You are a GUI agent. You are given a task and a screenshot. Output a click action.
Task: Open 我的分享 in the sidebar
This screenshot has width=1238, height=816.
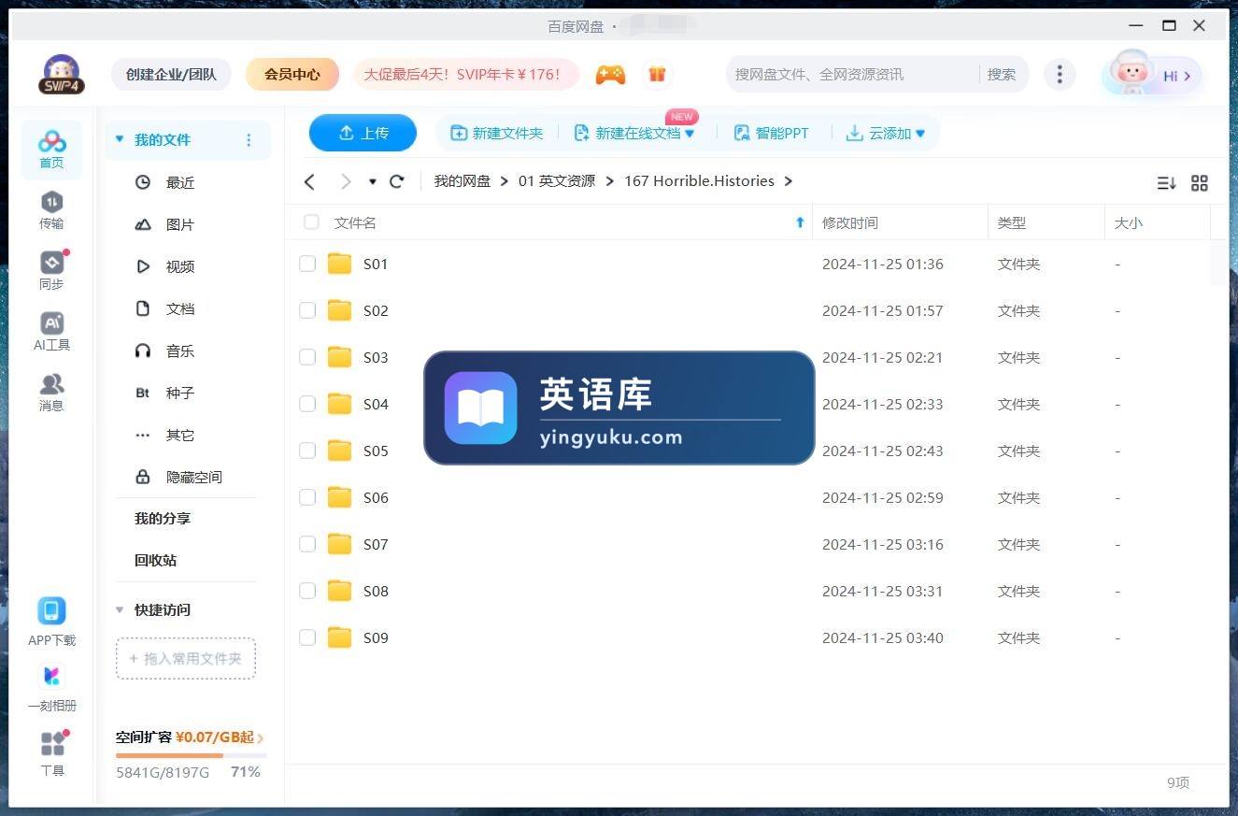(162, 518)
